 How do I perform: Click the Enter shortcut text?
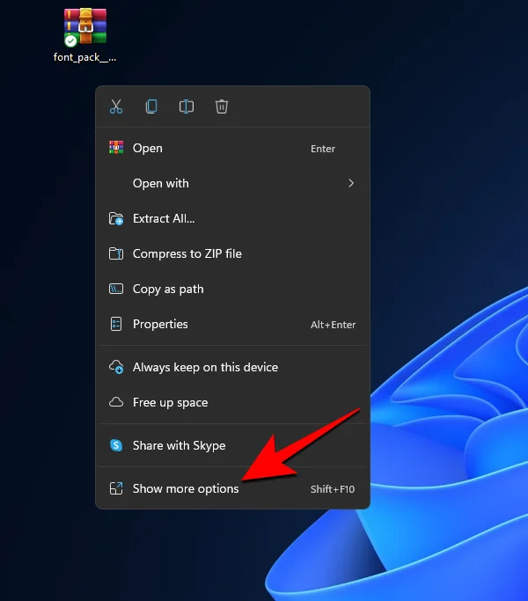[x=323, y=149]
